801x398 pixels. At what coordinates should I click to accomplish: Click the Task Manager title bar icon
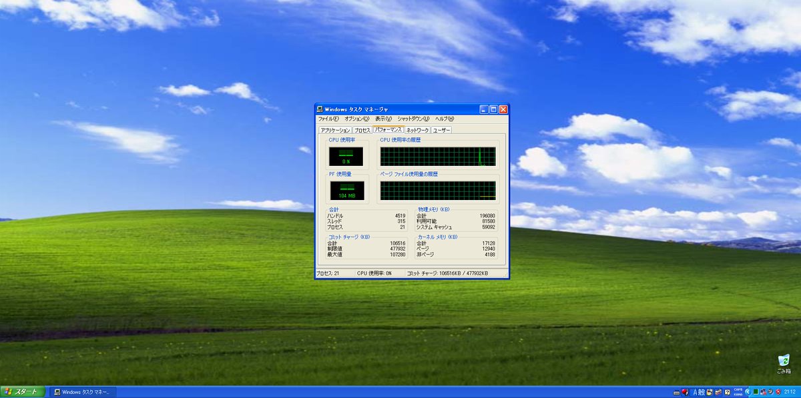(x=320, y=109)
